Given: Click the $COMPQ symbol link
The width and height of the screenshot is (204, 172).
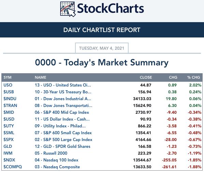Looking at the screenshot, I should point(13,167).
